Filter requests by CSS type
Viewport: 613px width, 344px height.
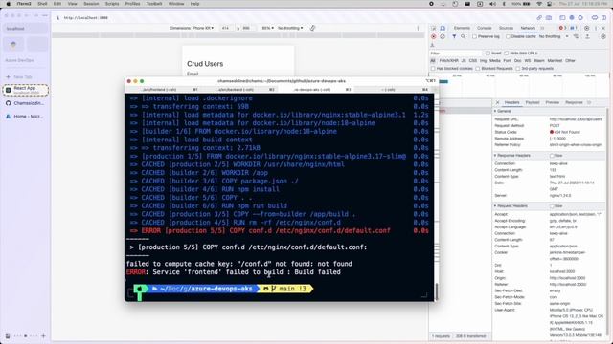[x=472, y=61]
